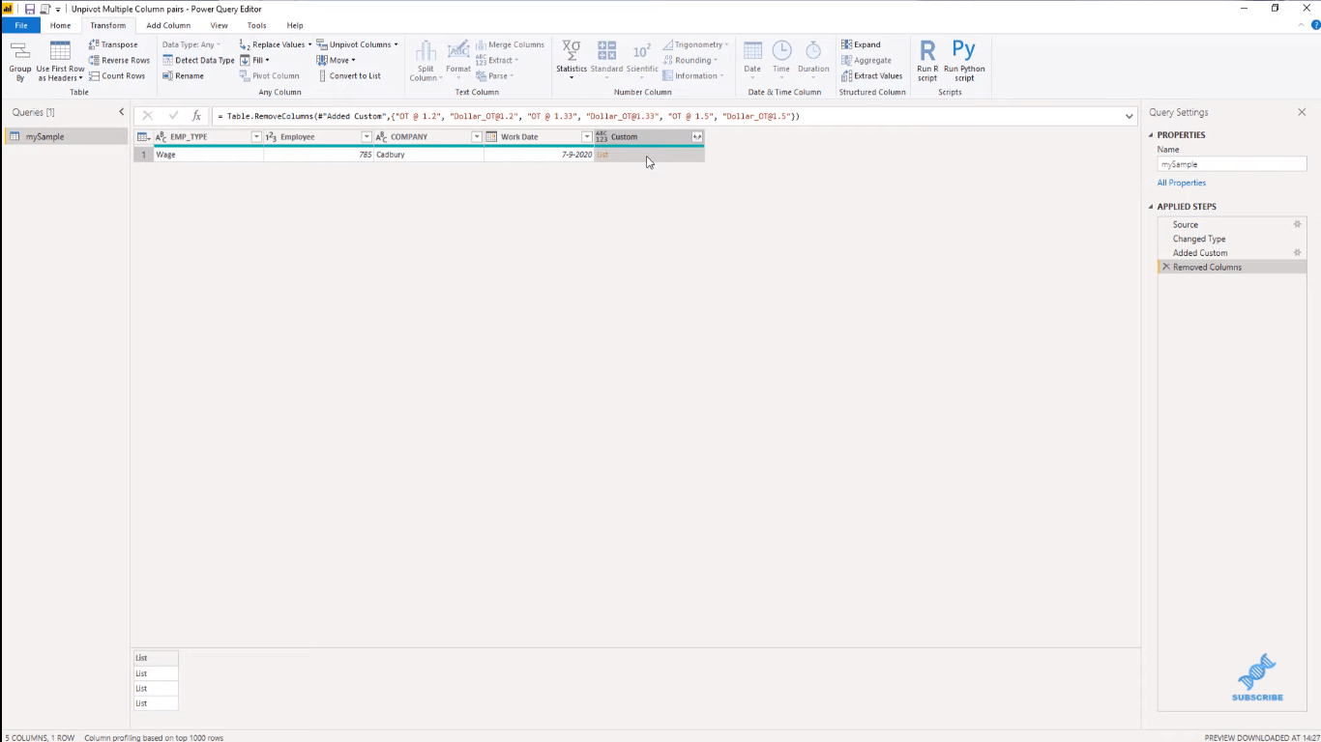Click the Transpose button

pos(113,44)
